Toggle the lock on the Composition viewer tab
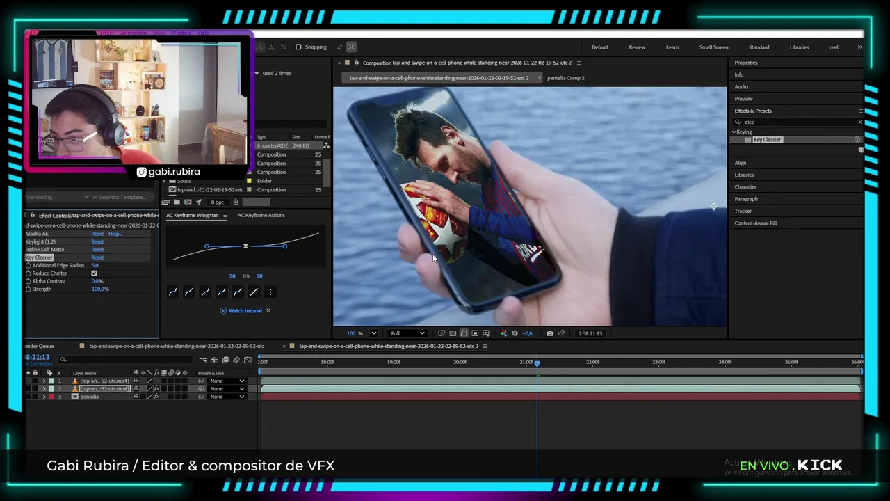This screenshot has height=501, width=890. (356, 63)
